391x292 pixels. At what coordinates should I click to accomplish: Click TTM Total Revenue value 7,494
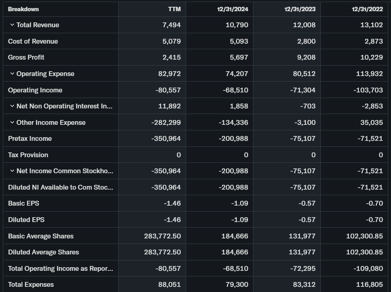[x=172, y=25]
